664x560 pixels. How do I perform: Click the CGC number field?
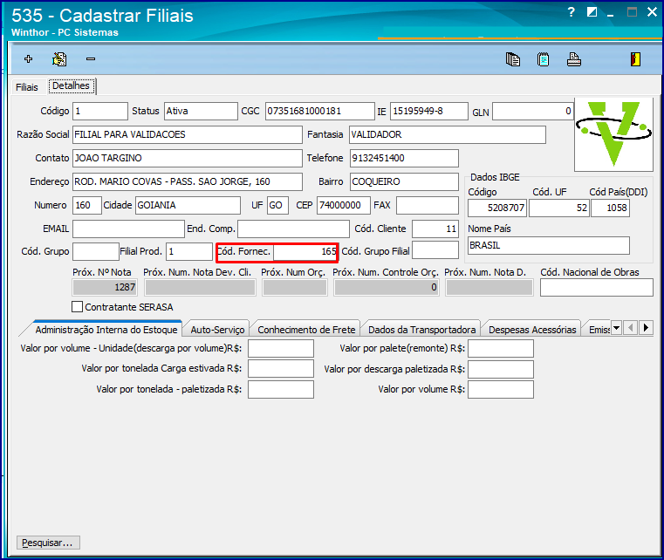tap(319, 111)
